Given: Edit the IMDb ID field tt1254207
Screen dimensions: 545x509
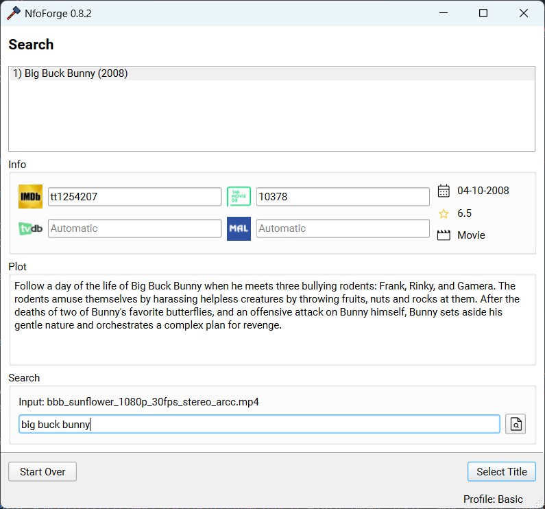Looking at the screenshot, I should [134, 197].
